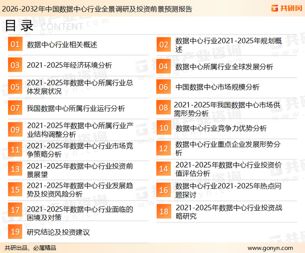Open chapter 研究结论及投资建议
This screenshot has height=253, width=305.
pos(58,232)
